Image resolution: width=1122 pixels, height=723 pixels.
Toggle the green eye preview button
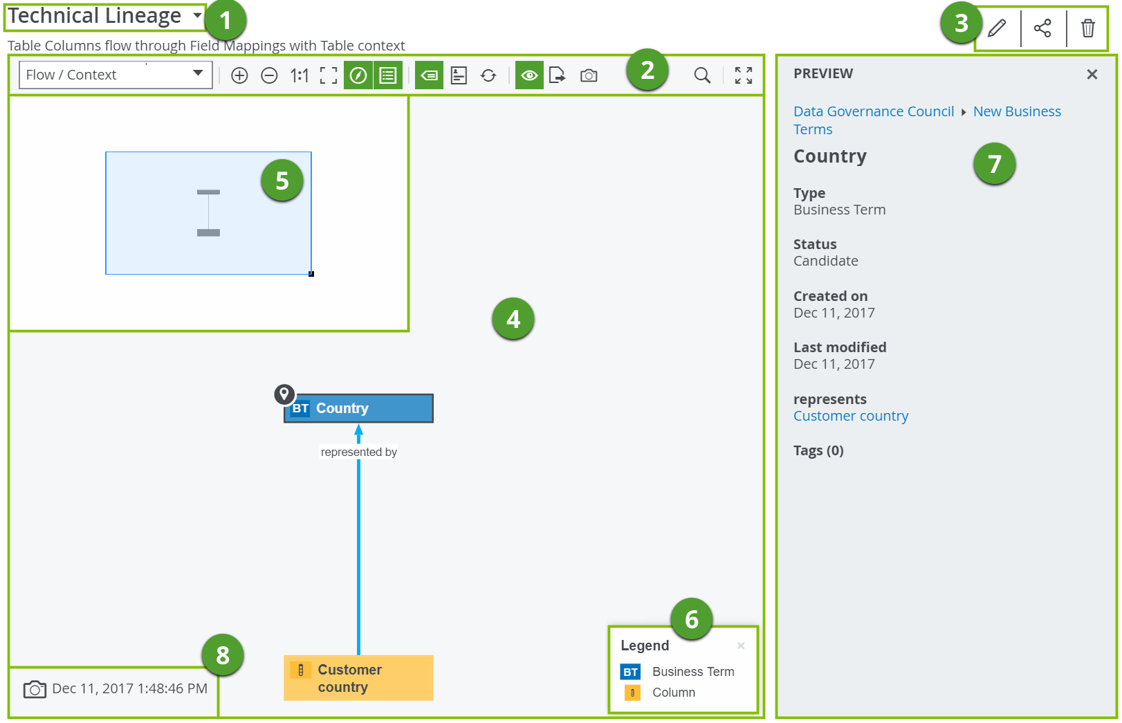pyautogui.click(x=529, y=75)
